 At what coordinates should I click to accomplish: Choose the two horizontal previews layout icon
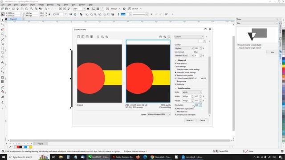(x=87, y=37)
